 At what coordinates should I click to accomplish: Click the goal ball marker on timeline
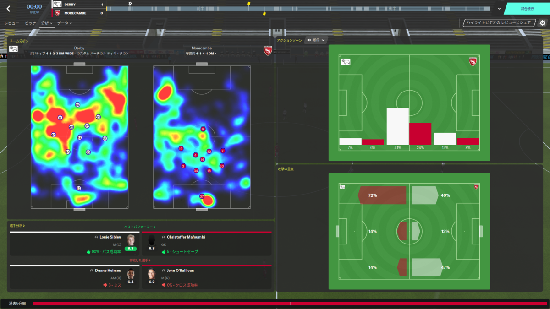130,4
